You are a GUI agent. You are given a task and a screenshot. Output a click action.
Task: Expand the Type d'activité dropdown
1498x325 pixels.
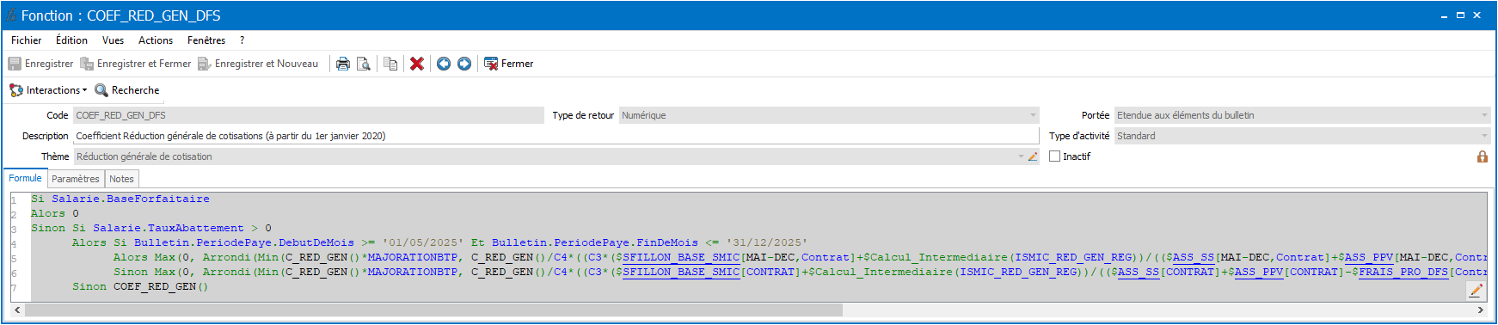(x=1484, y=136)
